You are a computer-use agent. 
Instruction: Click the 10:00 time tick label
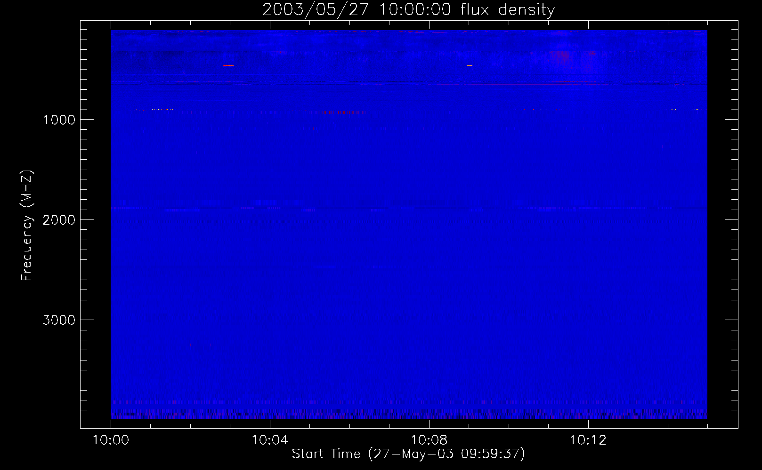tap(111, 440)
